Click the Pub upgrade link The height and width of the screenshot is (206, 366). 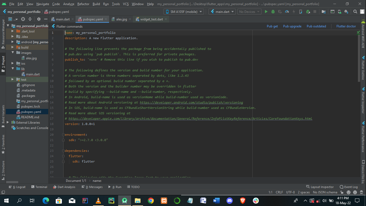coord(292,26)
